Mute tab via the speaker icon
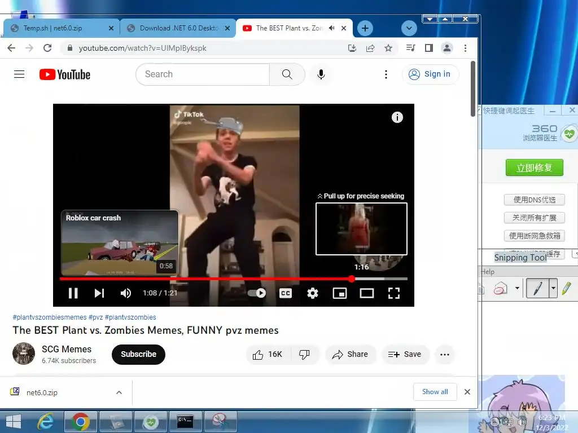Image resolution: width=578 pixels, height=433 pixels. coord(332,28)
